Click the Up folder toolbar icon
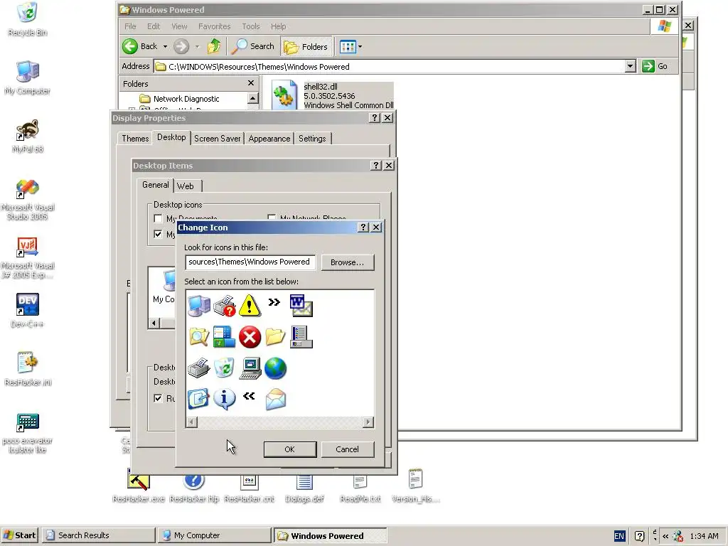The image size is (728, 546). click(214, 46)
